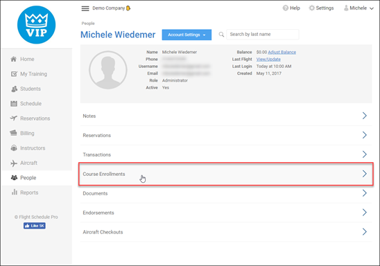Expand the Aircraft Checkouts chevron

pos(365,232)
